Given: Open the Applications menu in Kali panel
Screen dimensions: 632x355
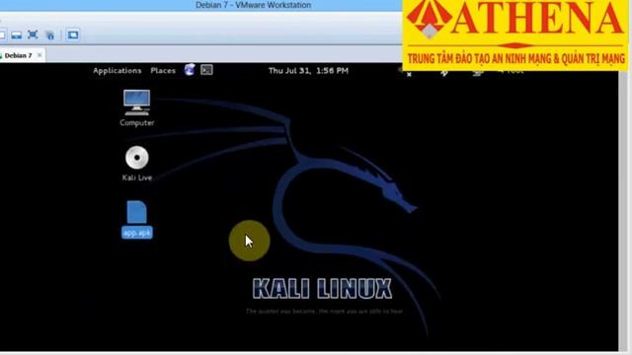Looking at the screenshot, I should [x=118, y=70].
